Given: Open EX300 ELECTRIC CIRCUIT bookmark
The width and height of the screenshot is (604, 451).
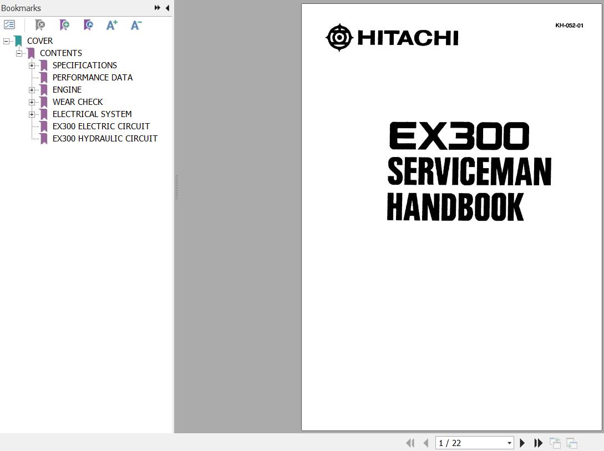Looking at the screenshot, I should point(101,126).
